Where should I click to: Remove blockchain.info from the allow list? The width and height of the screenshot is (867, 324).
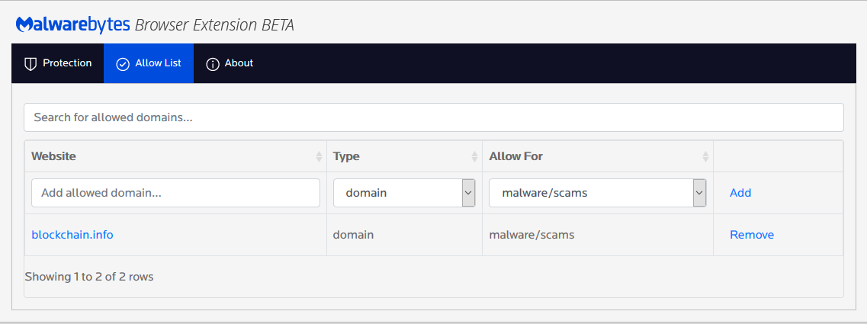(752, 235)
